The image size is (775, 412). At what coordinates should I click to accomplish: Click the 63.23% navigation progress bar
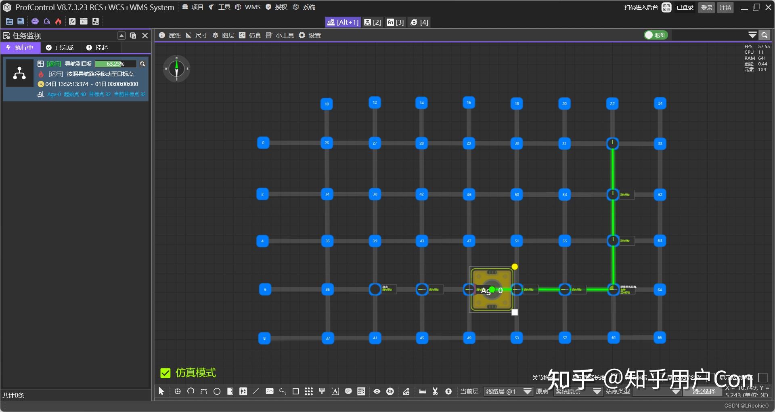click(115, 64)
